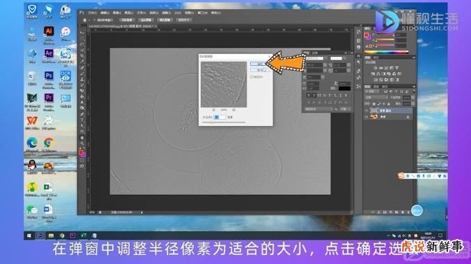Image resolution: width=471 pixels, height=264 pixels.
Task: Zoom out the High Pass preview
Action: click(x=213, y=110)
